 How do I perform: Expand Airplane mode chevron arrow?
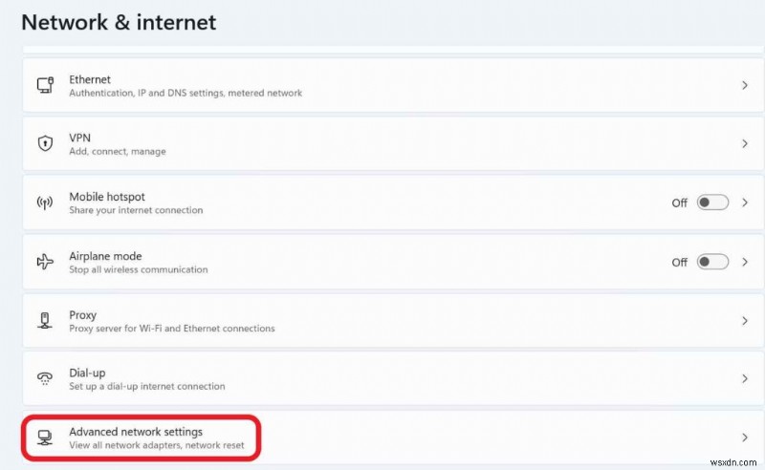(x=745, y=262)
